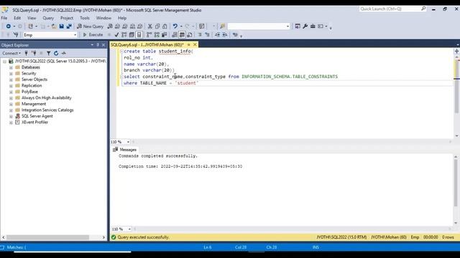Viewport: 460px width, 258px height.
Task: Select Always On High Availability item
Action: pyautogui.click(x=46, y=97)
